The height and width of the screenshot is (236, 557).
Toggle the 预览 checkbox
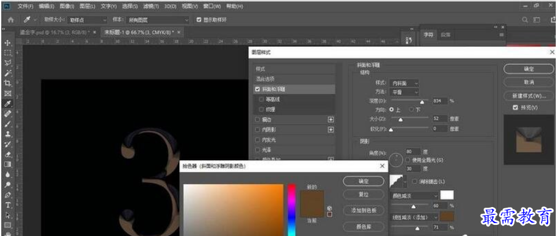click(x=515, y=107)
